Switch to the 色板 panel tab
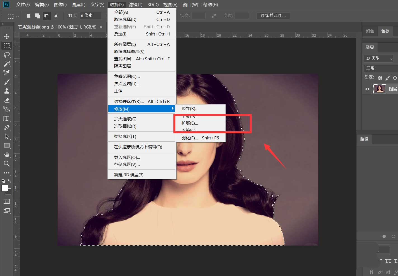 [385, 31]
